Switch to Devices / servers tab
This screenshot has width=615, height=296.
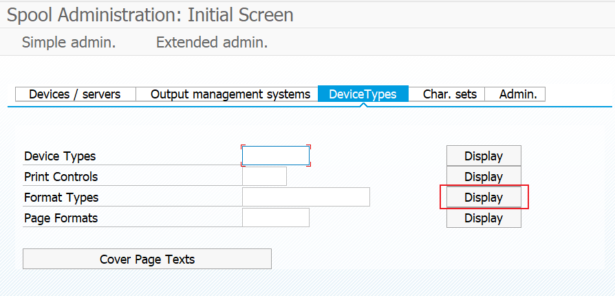(75, 94)
